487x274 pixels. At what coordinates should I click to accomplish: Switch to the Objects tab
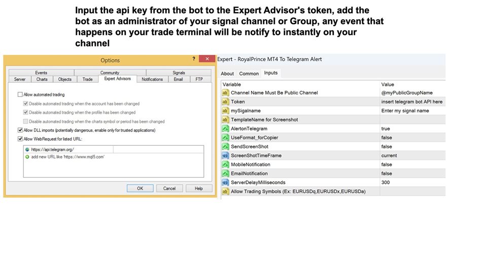(65, 79)
